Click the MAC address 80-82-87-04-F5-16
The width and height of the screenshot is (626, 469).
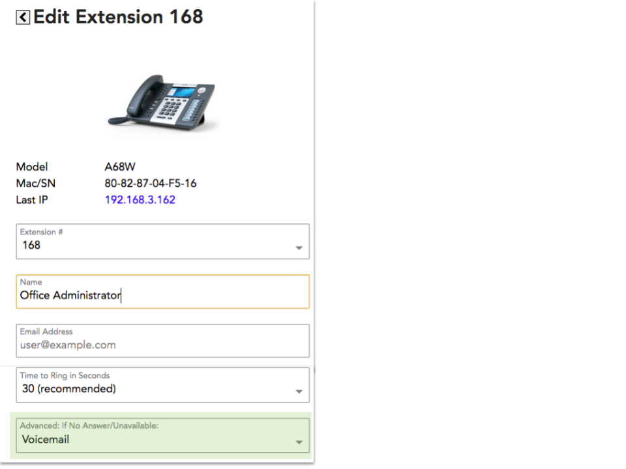click(151, 184)
